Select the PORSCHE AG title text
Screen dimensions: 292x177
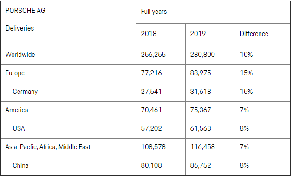(26, 11)
